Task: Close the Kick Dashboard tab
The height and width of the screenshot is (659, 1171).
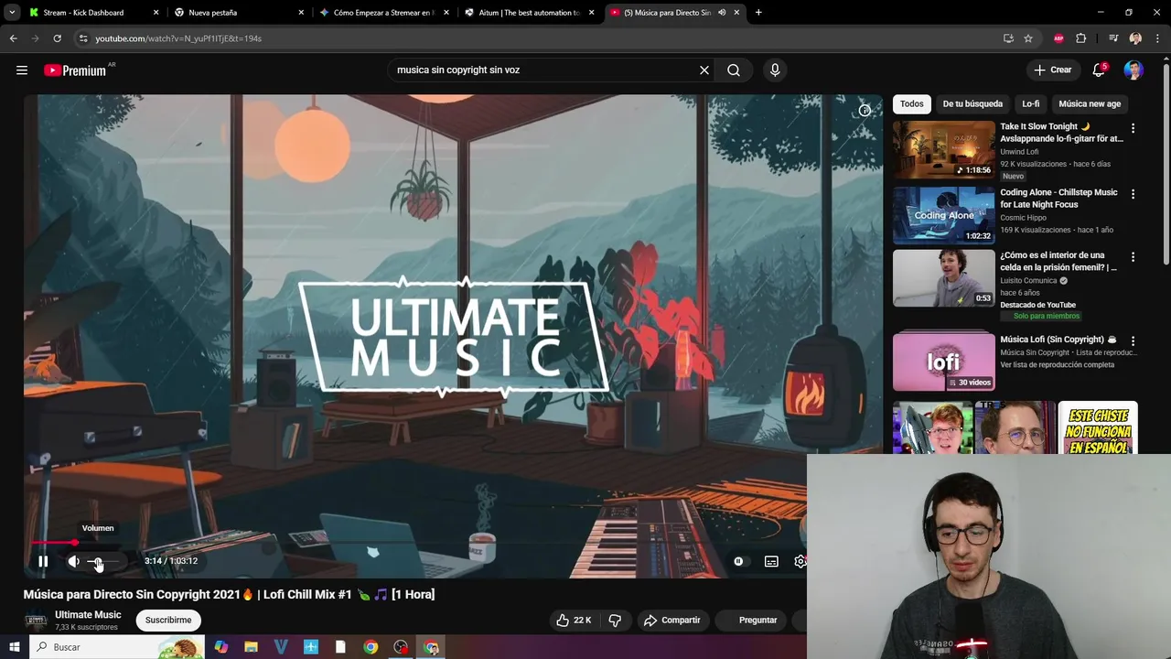Action: point(156,13)
